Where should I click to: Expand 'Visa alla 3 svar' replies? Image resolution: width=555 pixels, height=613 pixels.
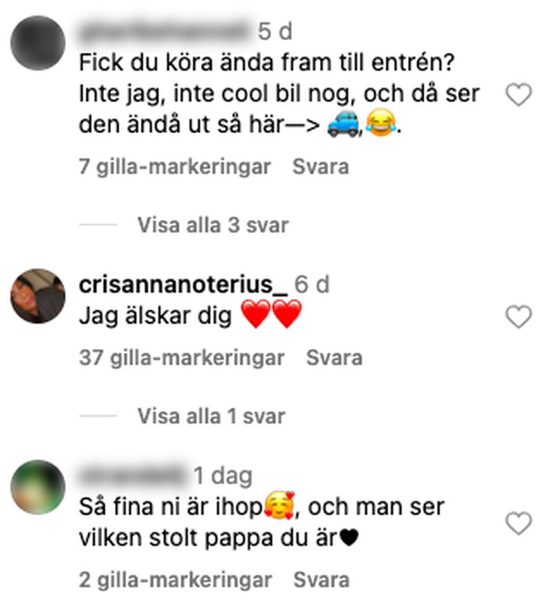coord(213,225)
